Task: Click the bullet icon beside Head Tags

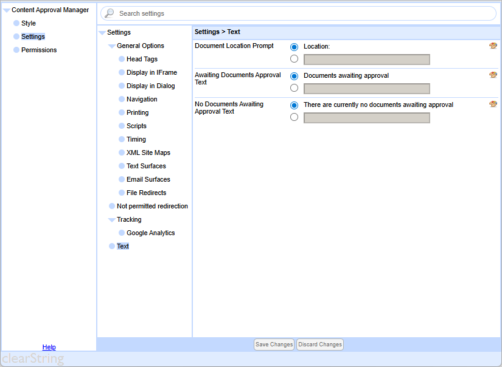Action: point(122,60)
